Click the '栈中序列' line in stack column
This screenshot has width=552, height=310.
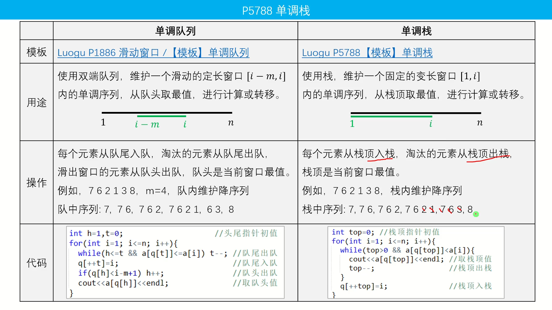pyautogui.click(x=388, y=210)
